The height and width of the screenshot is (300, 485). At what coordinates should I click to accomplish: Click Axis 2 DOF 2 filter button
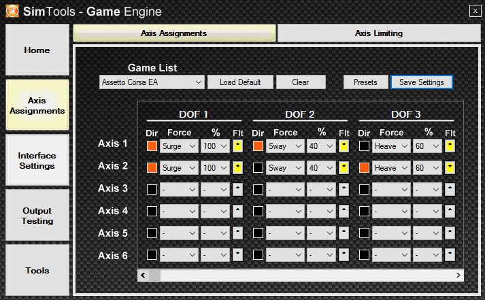point(344,167)
